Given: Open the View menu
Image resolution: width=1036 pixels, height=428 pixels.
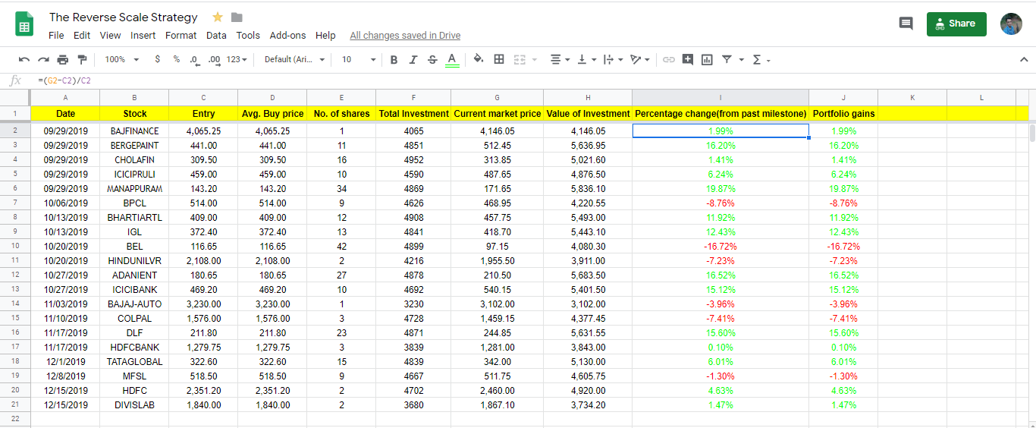Looking at the screenshot, I should click(110, 35).
